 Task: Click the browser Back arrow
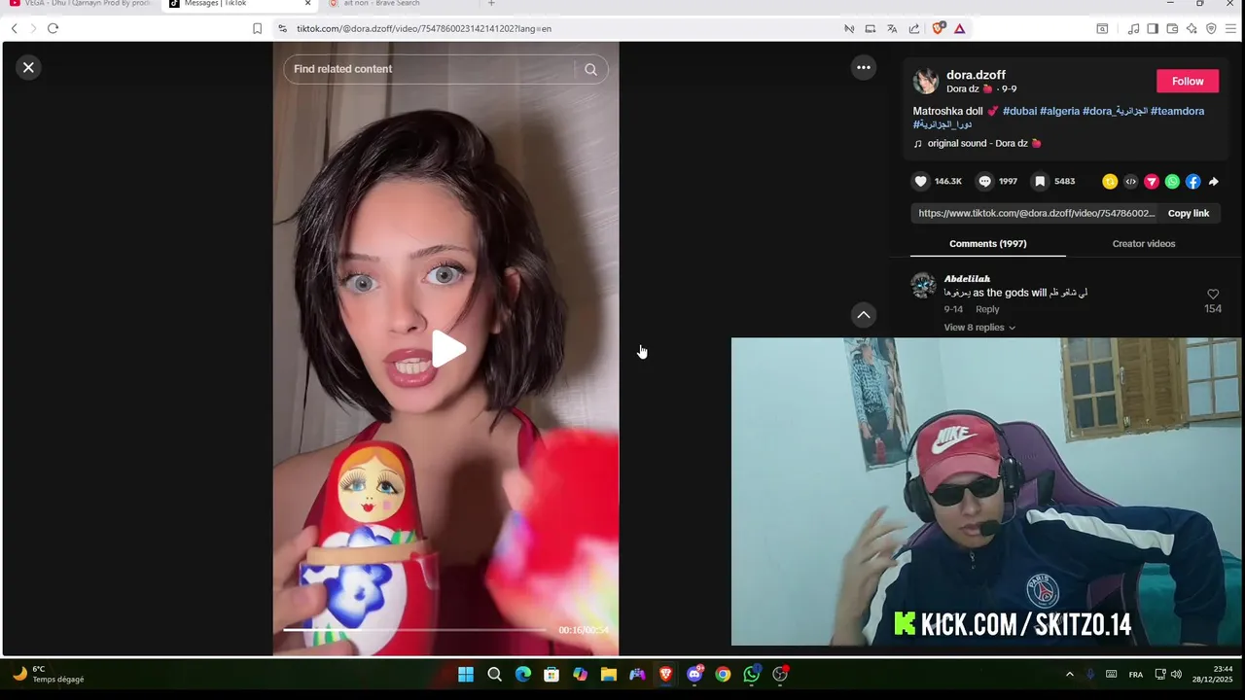pyautogui.click(x=14, y=28)
